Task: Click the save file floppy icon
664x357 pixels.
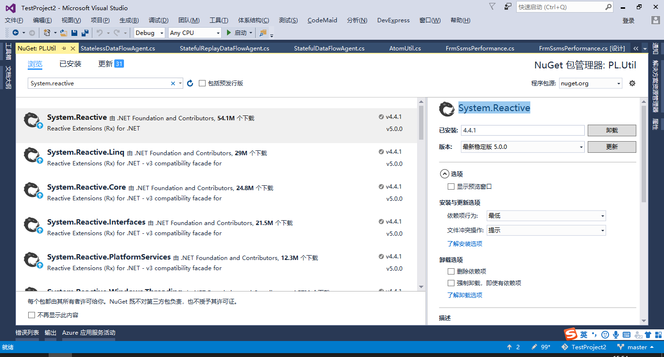Action: point(74,33)
